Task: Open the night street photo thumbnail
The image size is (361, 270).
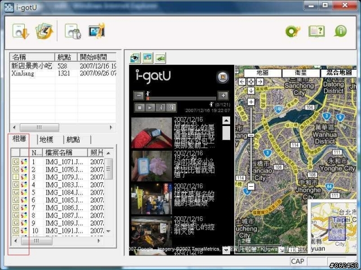Action: pos(152,199)
